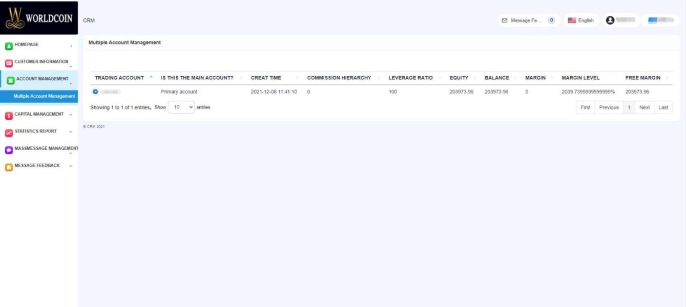Viewport: 686px width, 307px height.
Task: Click the user avatar icon
Action: tap(610, 20)
